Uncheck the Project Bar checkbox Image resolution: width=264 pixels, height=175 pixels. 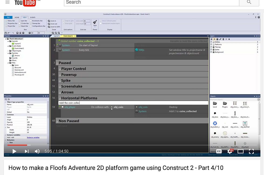pyautogui.click(x=6, y=26)
